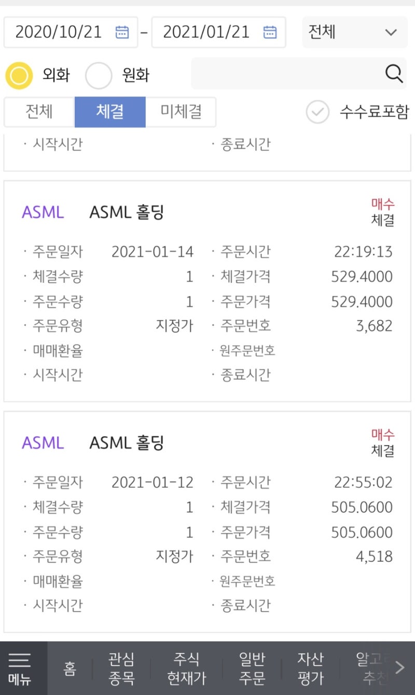415x695 pixels.
Task: Select the 체결 tab
Action: click(110, 112)
